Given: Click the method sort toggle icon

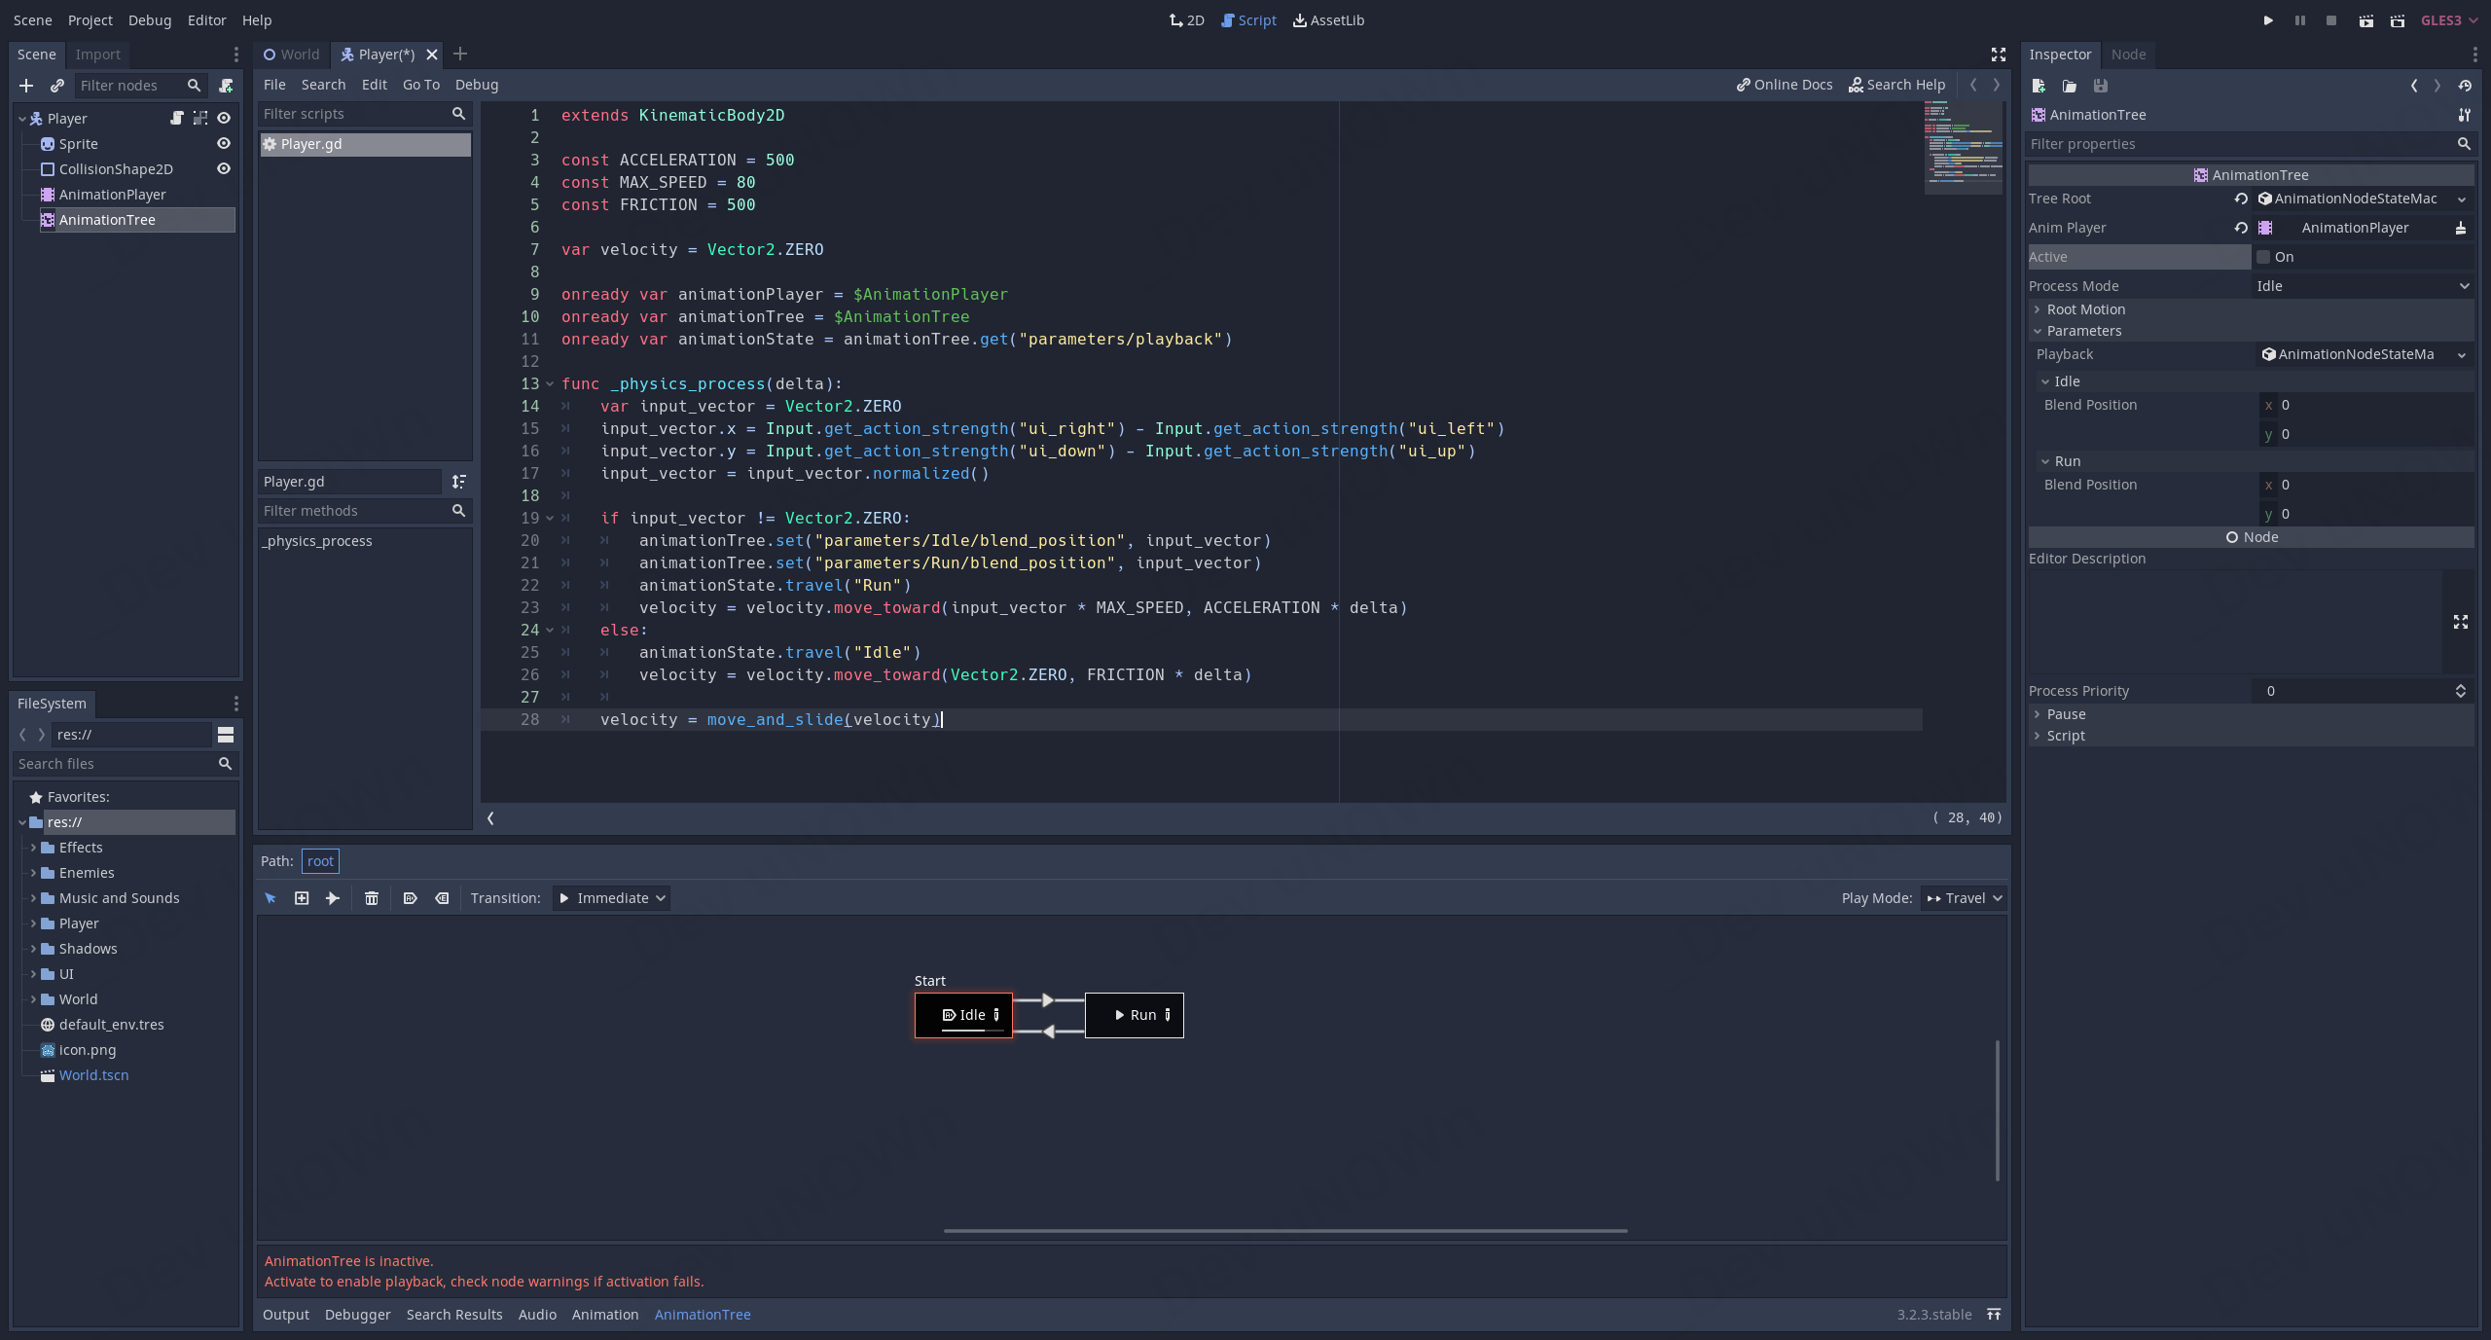Looking at the screenshot, I should tap(459, 482).
